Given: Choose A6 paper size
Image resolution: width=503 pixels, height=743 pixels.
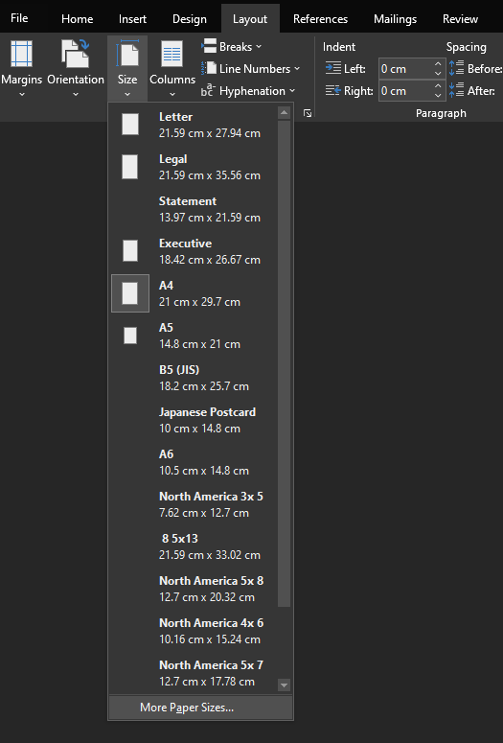Looking at the screenshot, I should point(194,462).
